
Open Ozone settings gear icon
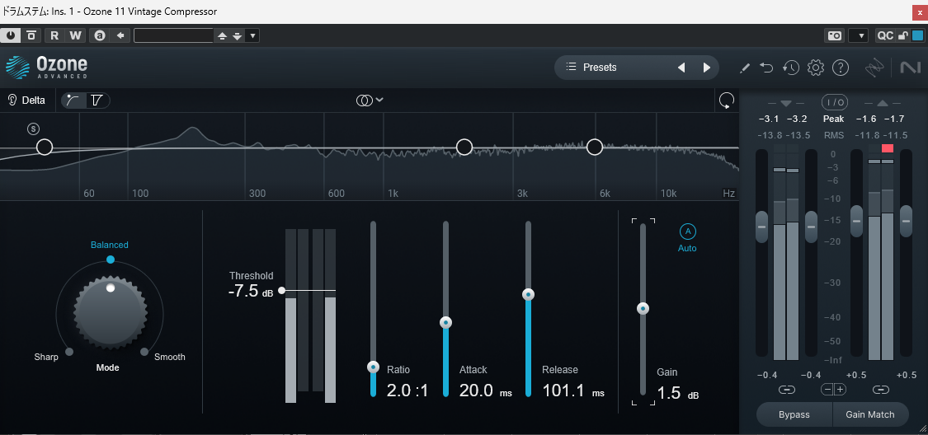(x=816, y=68)
